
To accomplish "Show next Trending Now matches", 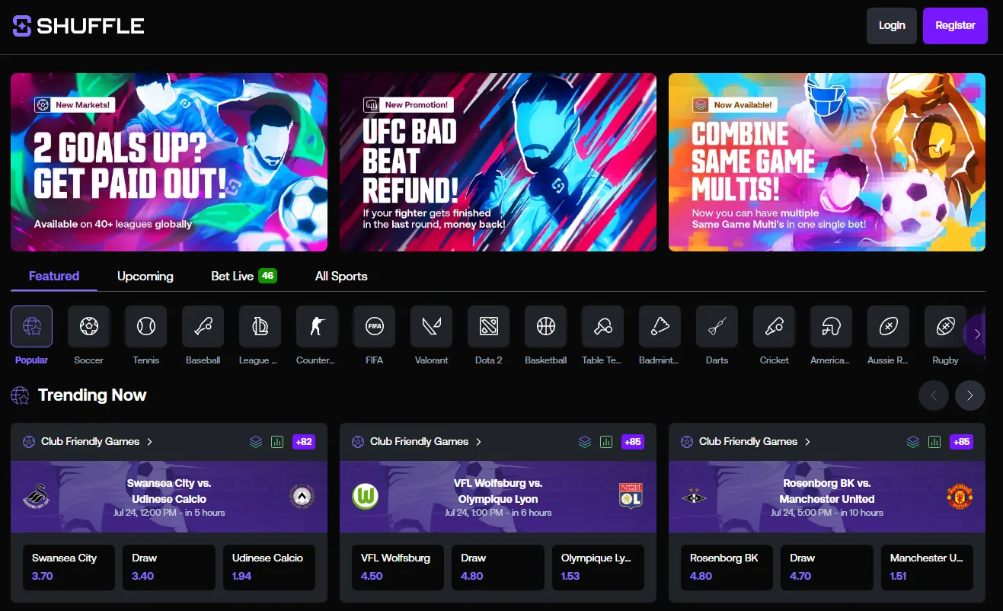I will [970, 395].
